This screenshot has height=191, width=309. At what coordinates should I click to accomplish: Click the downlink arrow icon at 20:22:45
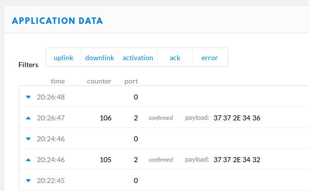(28, 181)
